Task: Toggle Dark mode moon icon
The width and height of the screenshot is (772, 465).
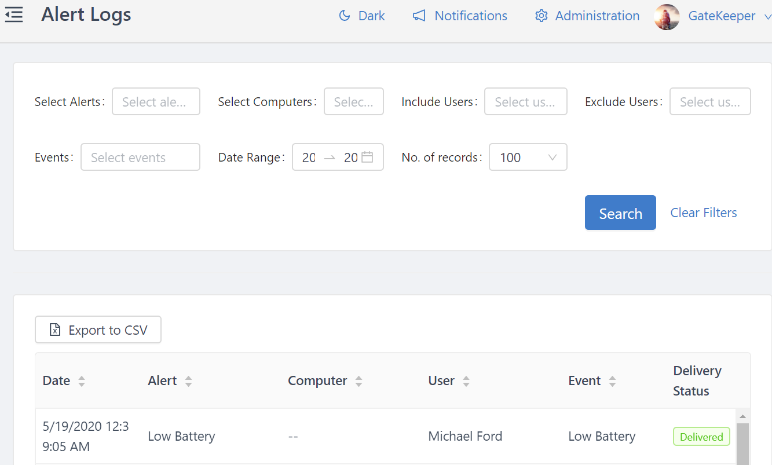Action: click(x=345, y=16)
